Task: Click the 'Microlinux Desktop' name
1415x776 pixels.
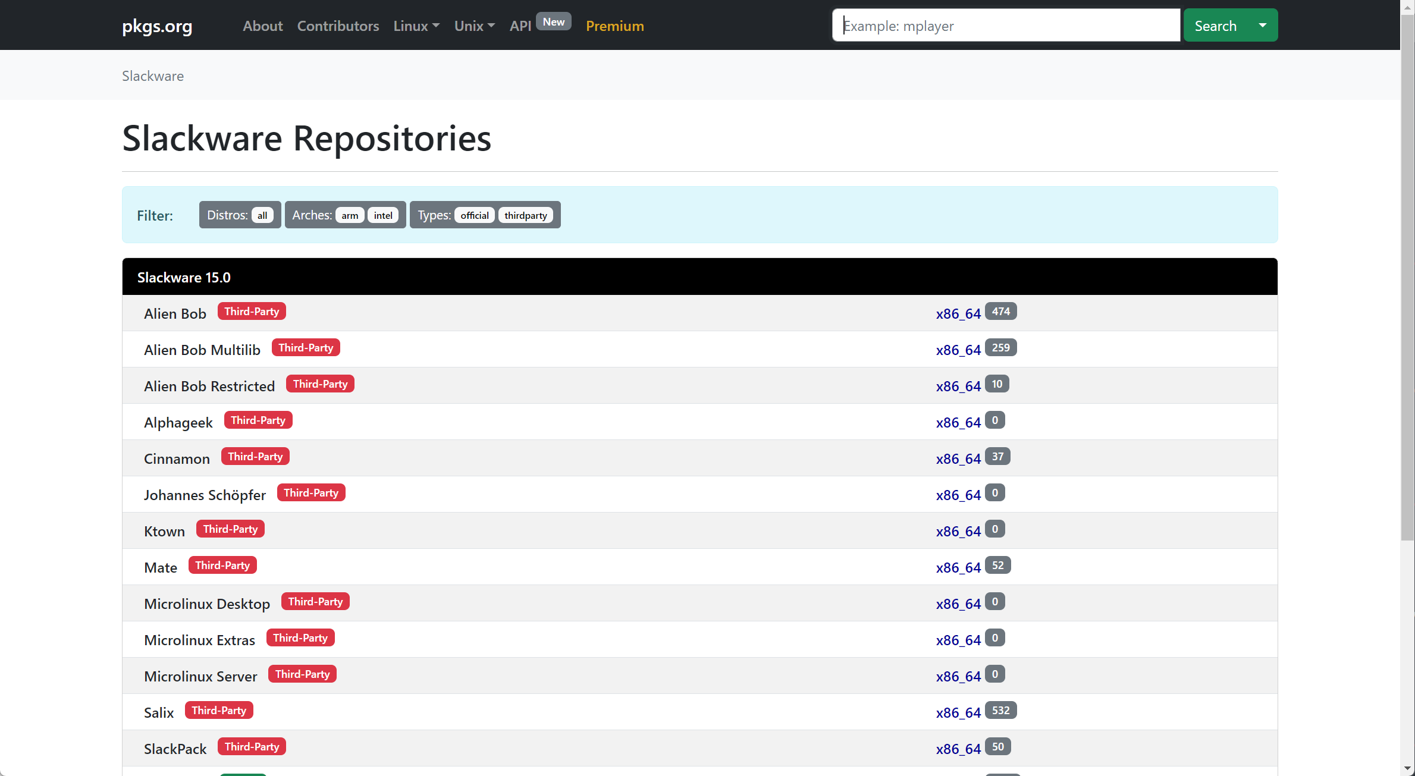Action: pyautogui.click(x=207, y=604)
